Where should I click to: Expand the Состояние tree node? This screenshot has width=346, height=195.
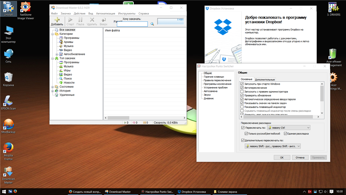tap(52, 87)
